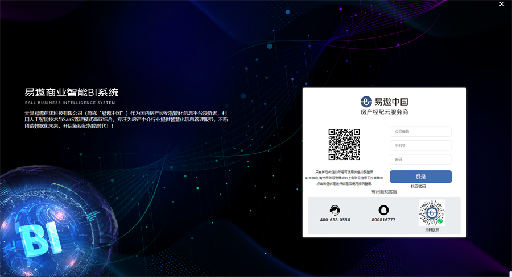Click the 易遨商业智能BI系统 heading
The width and height of the screenshot is (512, 277).
(72, 93)
